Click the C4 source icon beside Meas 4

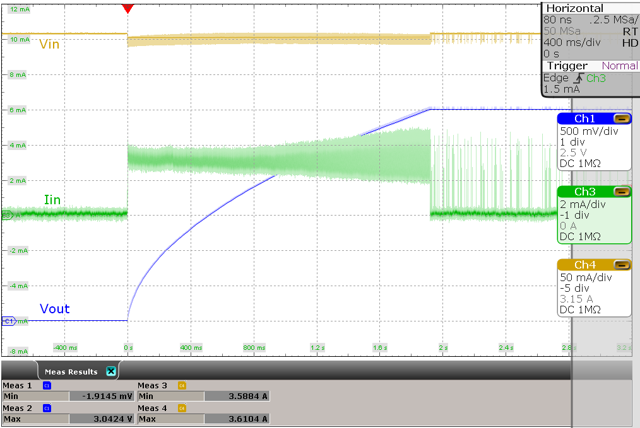click(x=181, y=408)
